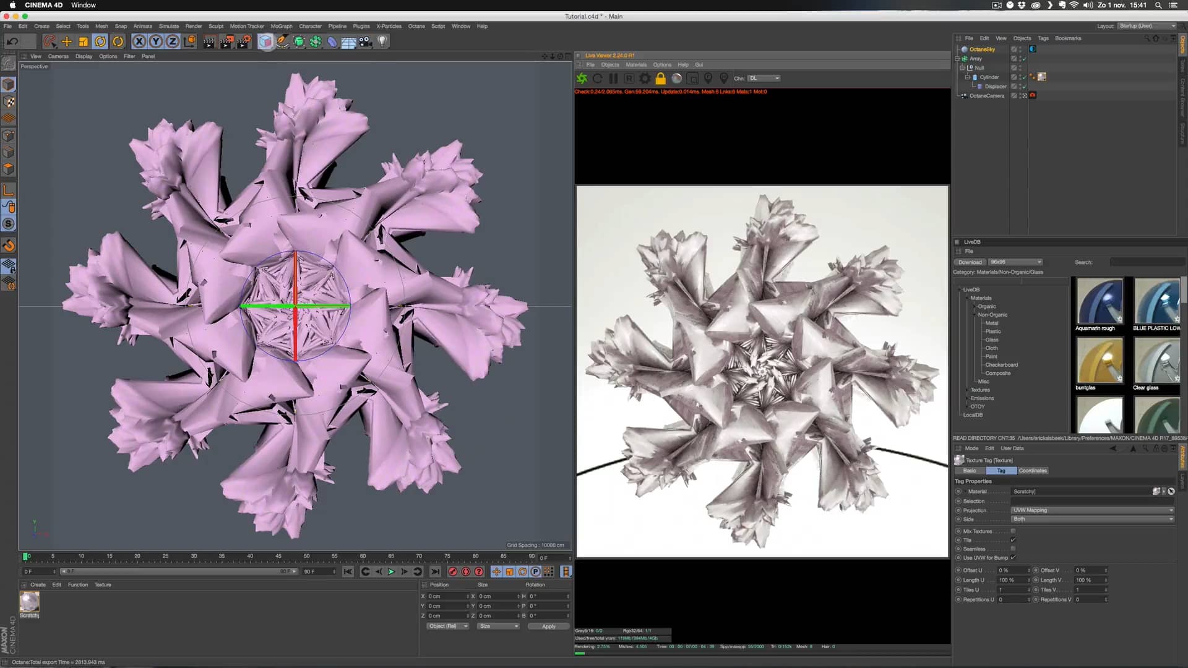Collapse the Array object in the hierarchy
The image size is (1188, 668).
click(957, 58)
